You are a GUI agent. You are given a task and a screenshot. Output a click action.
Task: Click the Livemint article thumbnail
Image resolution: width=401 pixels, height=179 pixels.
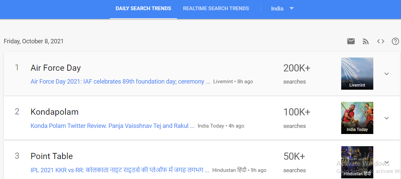point(357,73)
